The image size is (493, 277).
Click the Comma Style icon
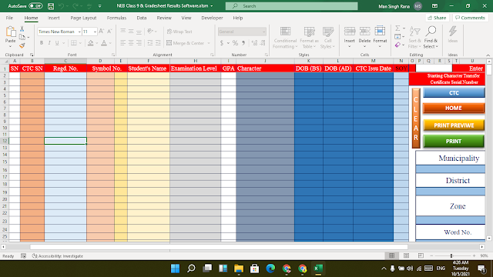pos(243,43)
